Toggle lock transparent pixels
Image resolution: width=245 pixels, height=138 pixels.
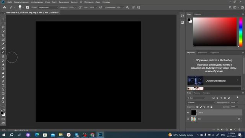(x=198, y=107)
